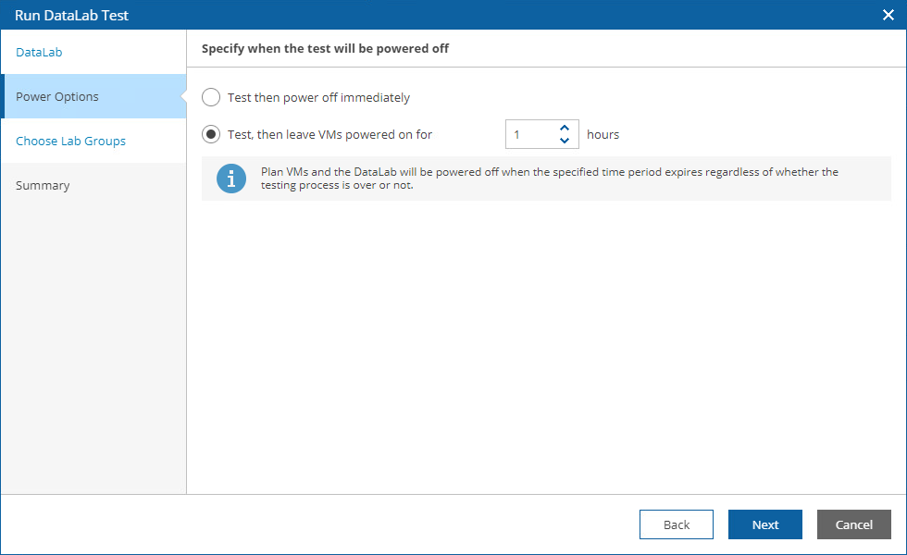The height and width of the screenshot is (555, 907).
Task: Switch to Choose Lab Groups step
Action: 70,141
